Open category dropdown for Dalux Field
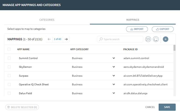Screen dimensions: 180x111 114,93
